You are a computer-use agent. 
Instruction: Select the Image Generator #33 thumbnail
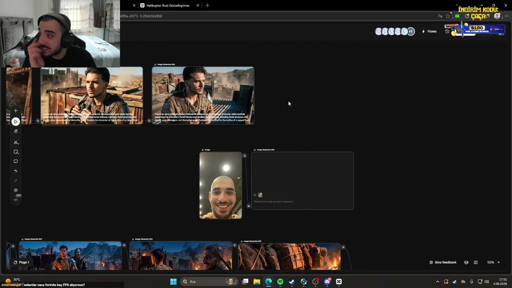coord(70,256)
